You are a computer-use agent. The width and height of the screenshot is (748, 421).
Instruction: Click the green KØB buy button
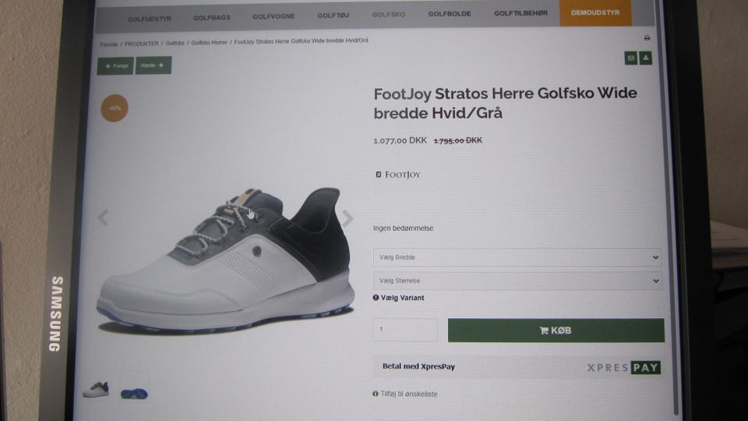pyautogui.click(x=556, y=331)
